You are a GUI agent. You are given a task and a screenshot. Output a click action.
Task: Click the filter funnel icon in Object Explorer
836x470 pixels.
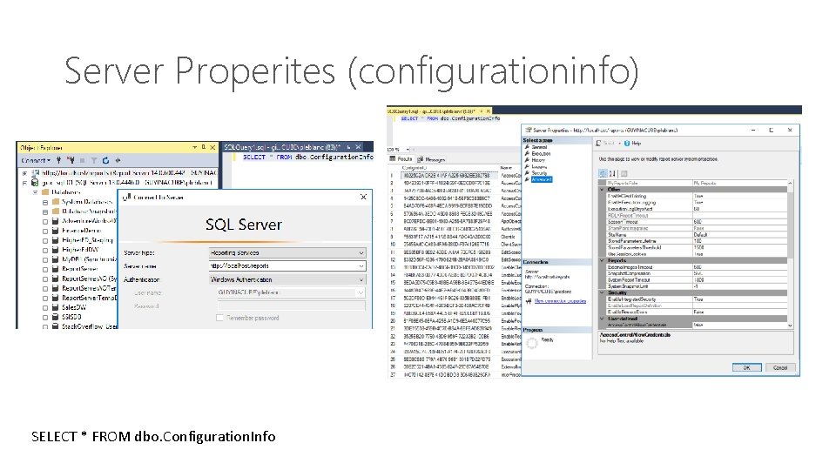pos(94,160)
